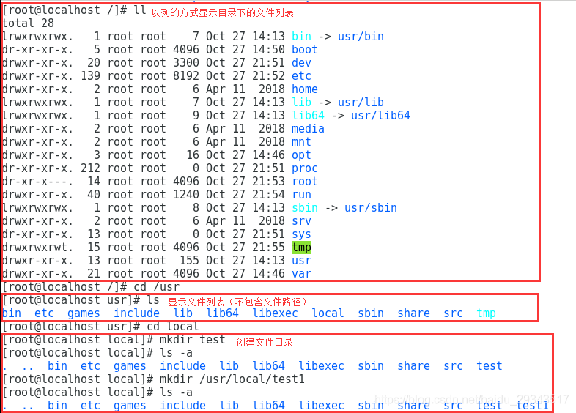Click the 'sys' directory name
Screen dimensions: 576x413
click(301, 234)
